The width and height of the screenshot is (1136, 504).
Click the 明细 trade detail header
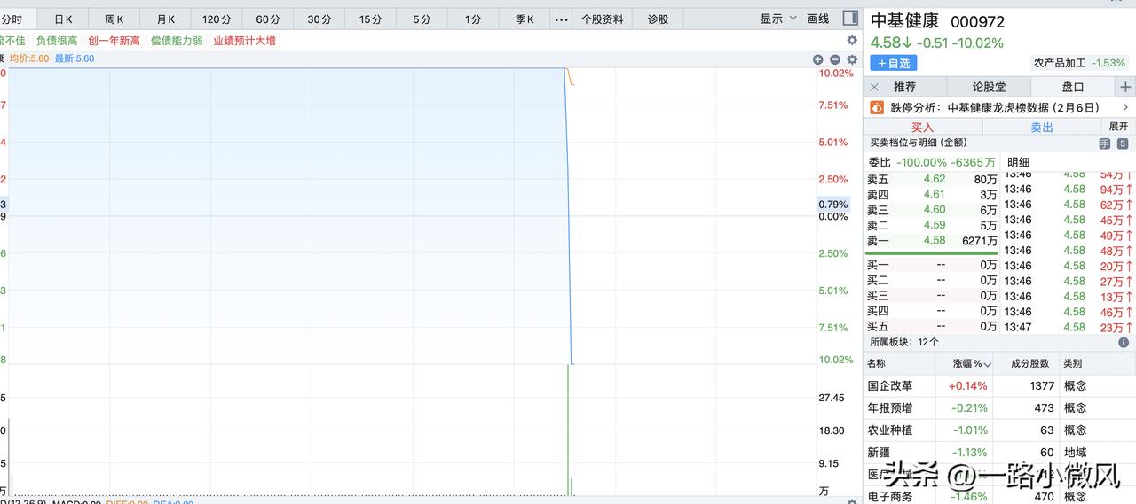[x=1018, y=162]
